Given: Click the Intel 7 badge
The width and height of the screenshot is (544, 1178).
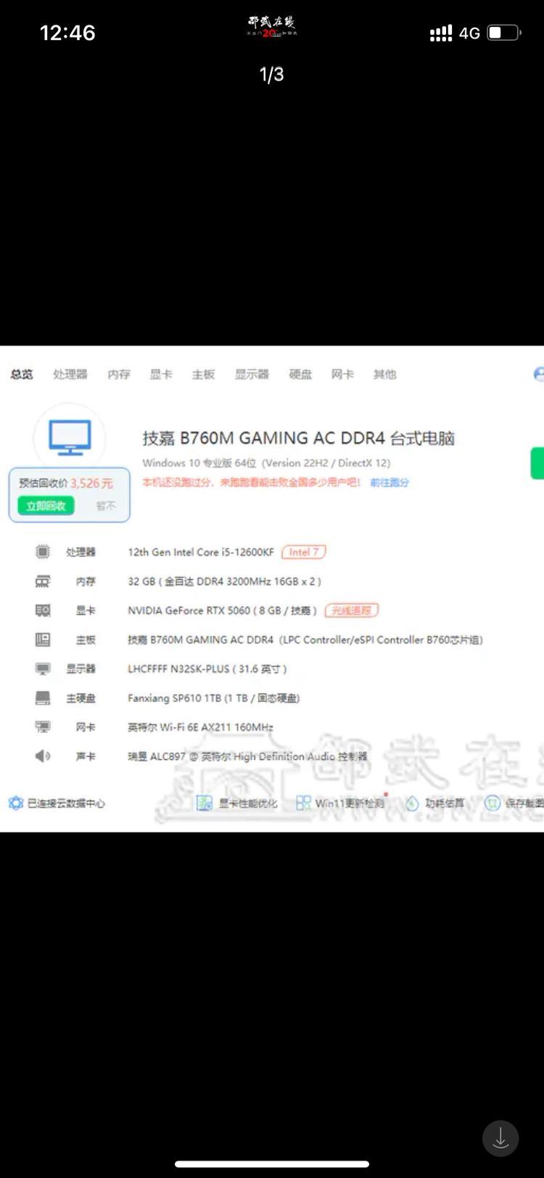Looking at the screenshot, I should click(x=304, y=552).
